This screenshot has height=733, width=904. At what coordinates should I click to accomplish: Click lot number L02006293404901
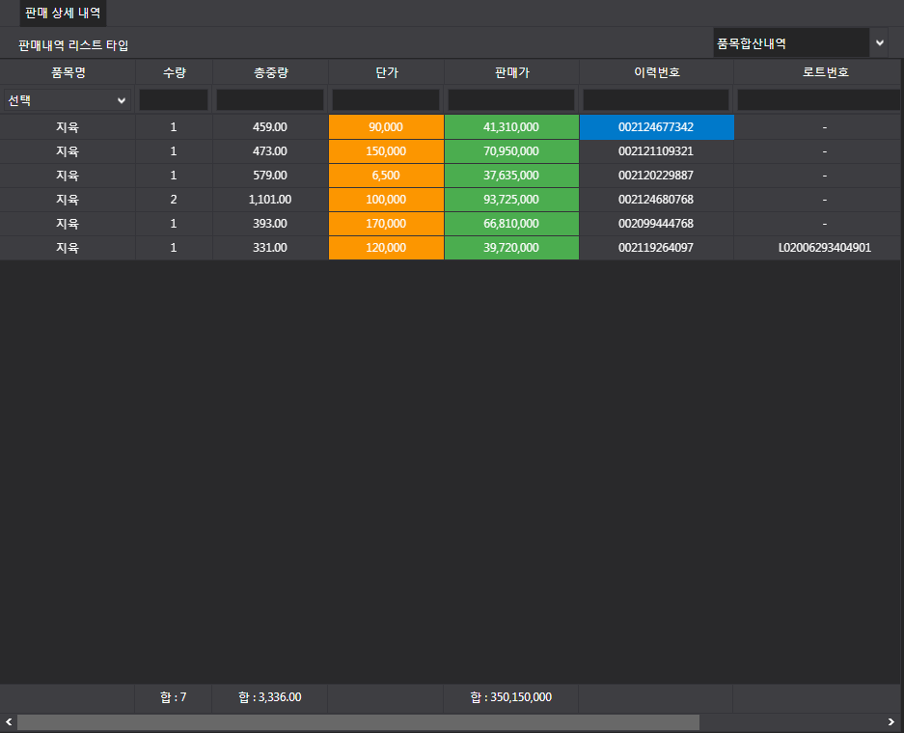pos(825,248)
